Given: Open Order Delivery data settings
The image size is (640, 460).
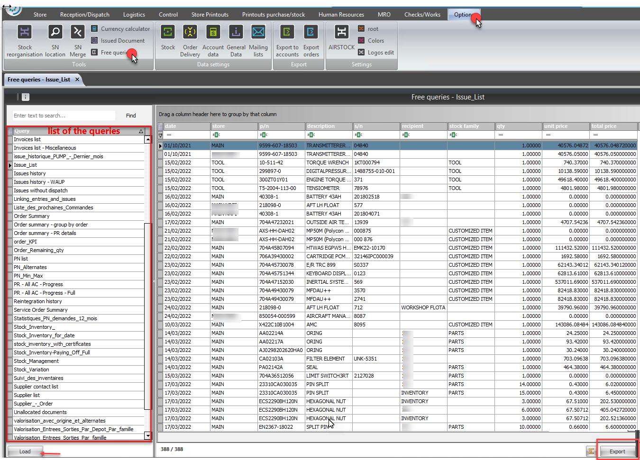Looking at the screenshot, I should (190, 32).
